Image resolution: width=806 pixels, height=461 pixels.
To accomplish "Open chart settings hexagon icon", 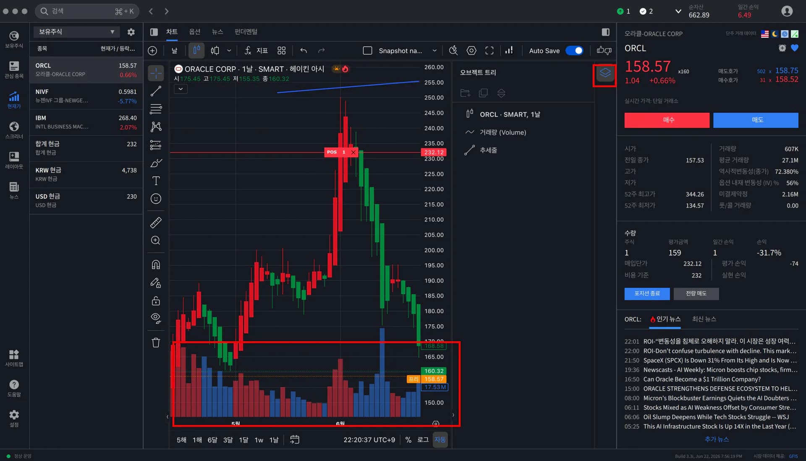I will pyautogui.click(x=471, y=51).
